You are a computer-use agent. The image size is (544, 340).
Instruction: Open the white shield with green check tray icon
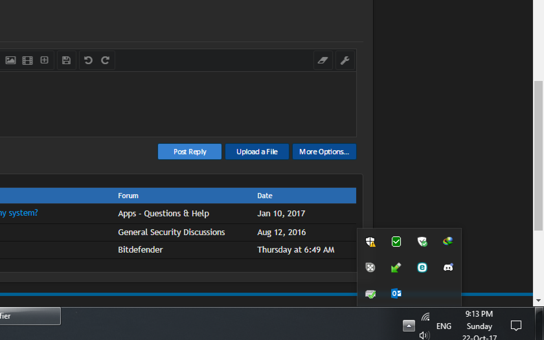[x=422, y=242]
